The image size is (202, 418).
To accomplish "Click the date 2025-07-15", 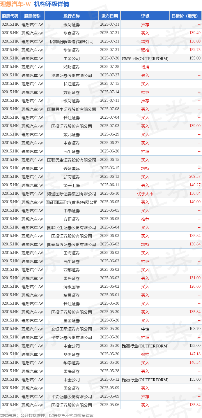I will [110, 84].
